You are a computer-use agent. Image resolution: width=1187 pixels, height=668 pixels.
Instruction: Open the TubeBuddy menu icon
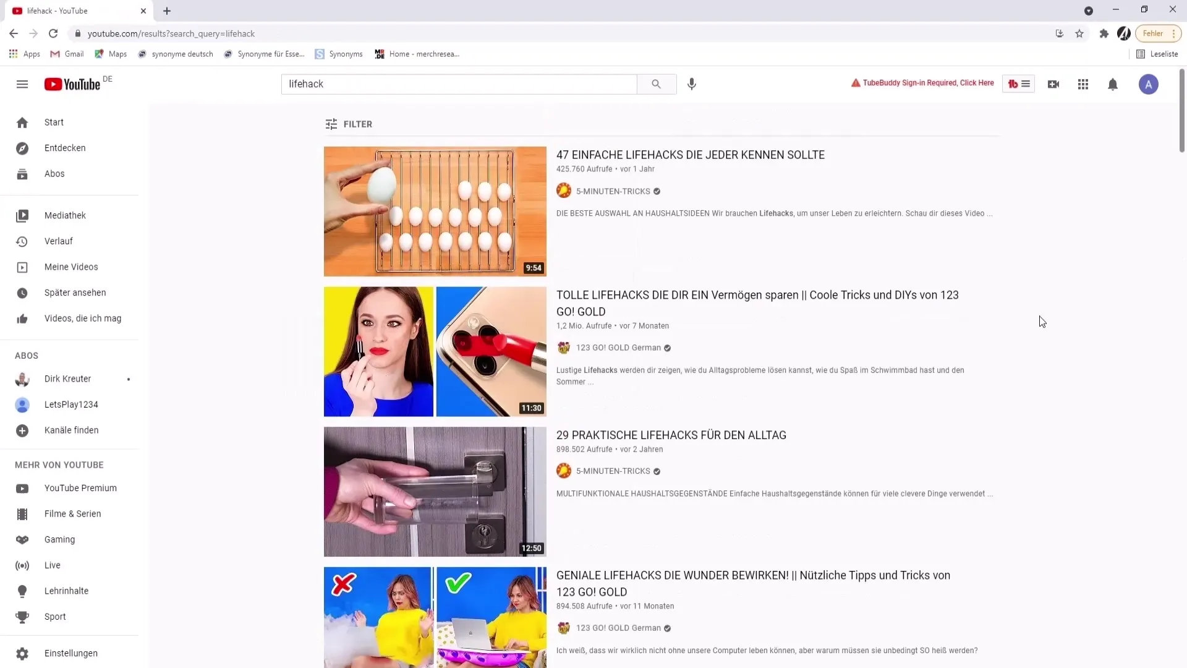(1018, 84)
